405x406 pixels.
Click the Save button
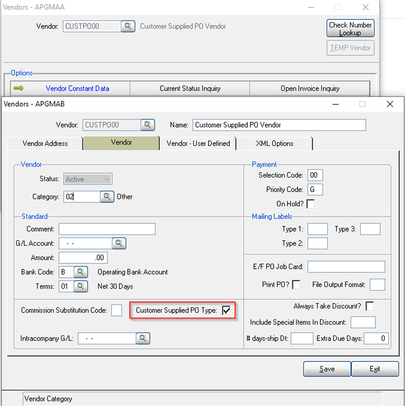[327, 369]
